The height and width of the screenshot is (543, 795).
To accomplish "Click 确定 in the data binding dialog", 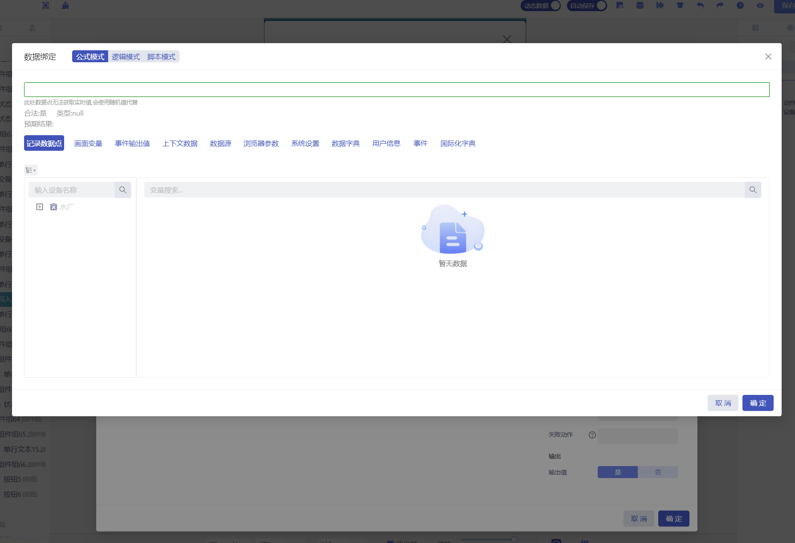I will point(758,403).
